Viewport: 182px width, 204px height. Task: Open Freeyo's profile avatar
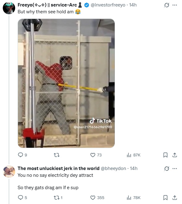pyautogui.click(x=9, y=8)
